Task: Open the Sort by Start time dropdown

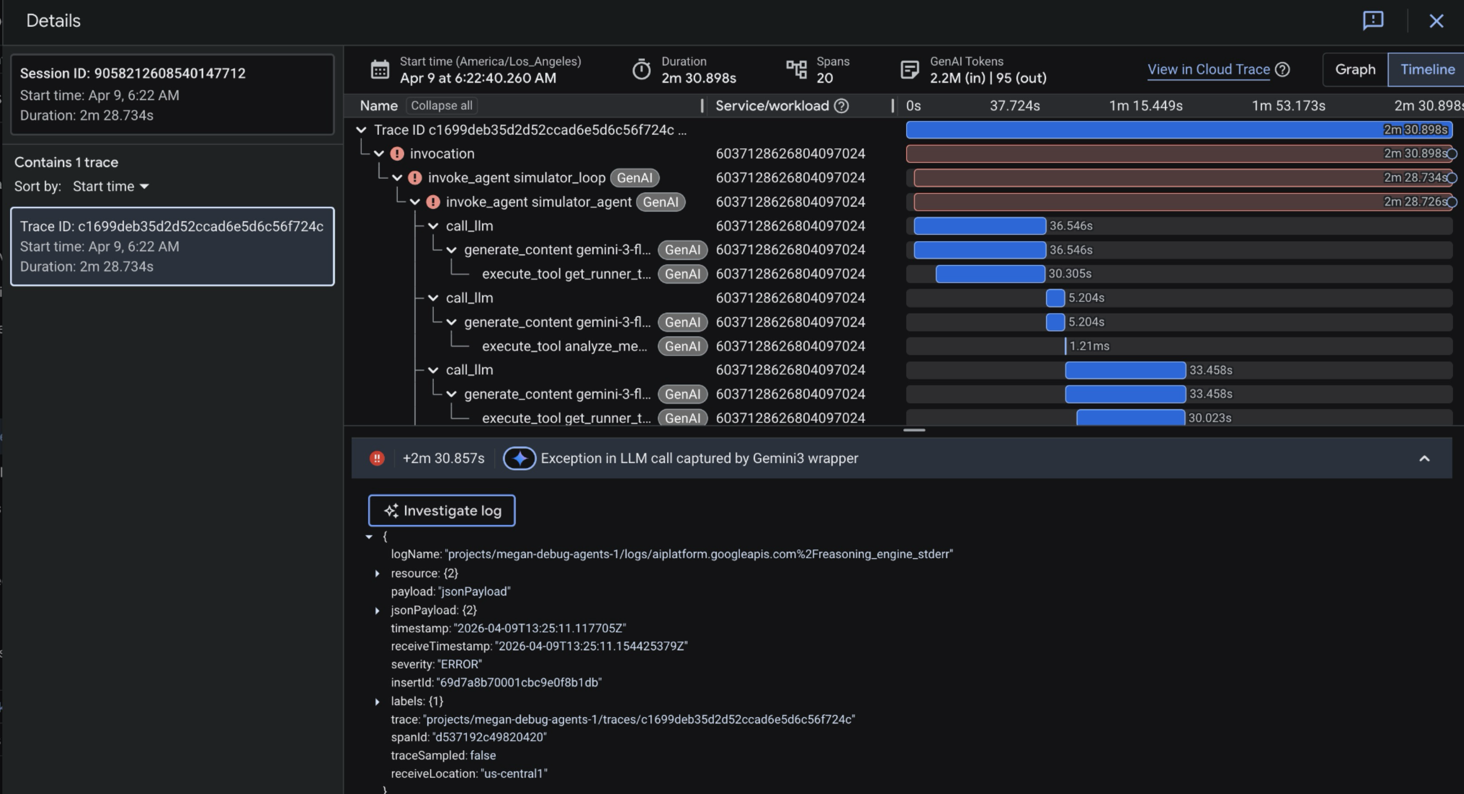Action: click(x=111, y=186)
